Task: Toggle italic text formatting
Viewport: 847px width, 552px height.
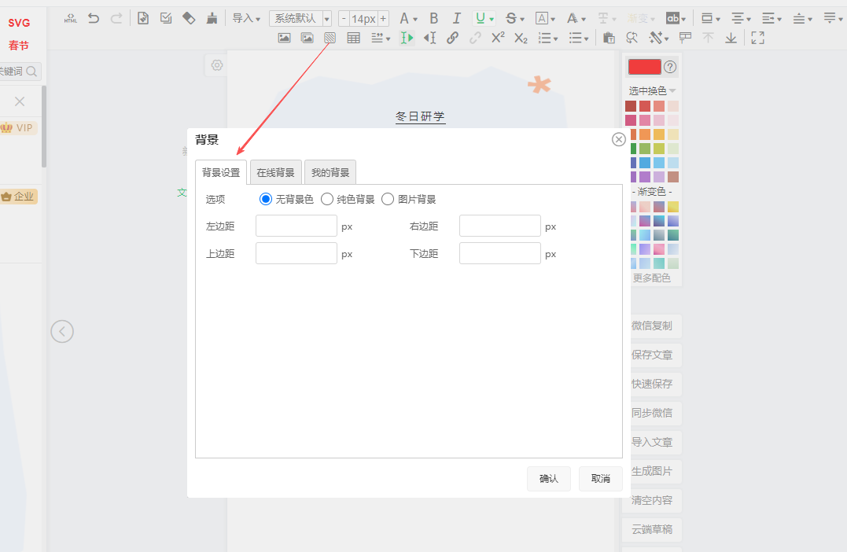Action: pyautogui.click(x=456, y=18)
